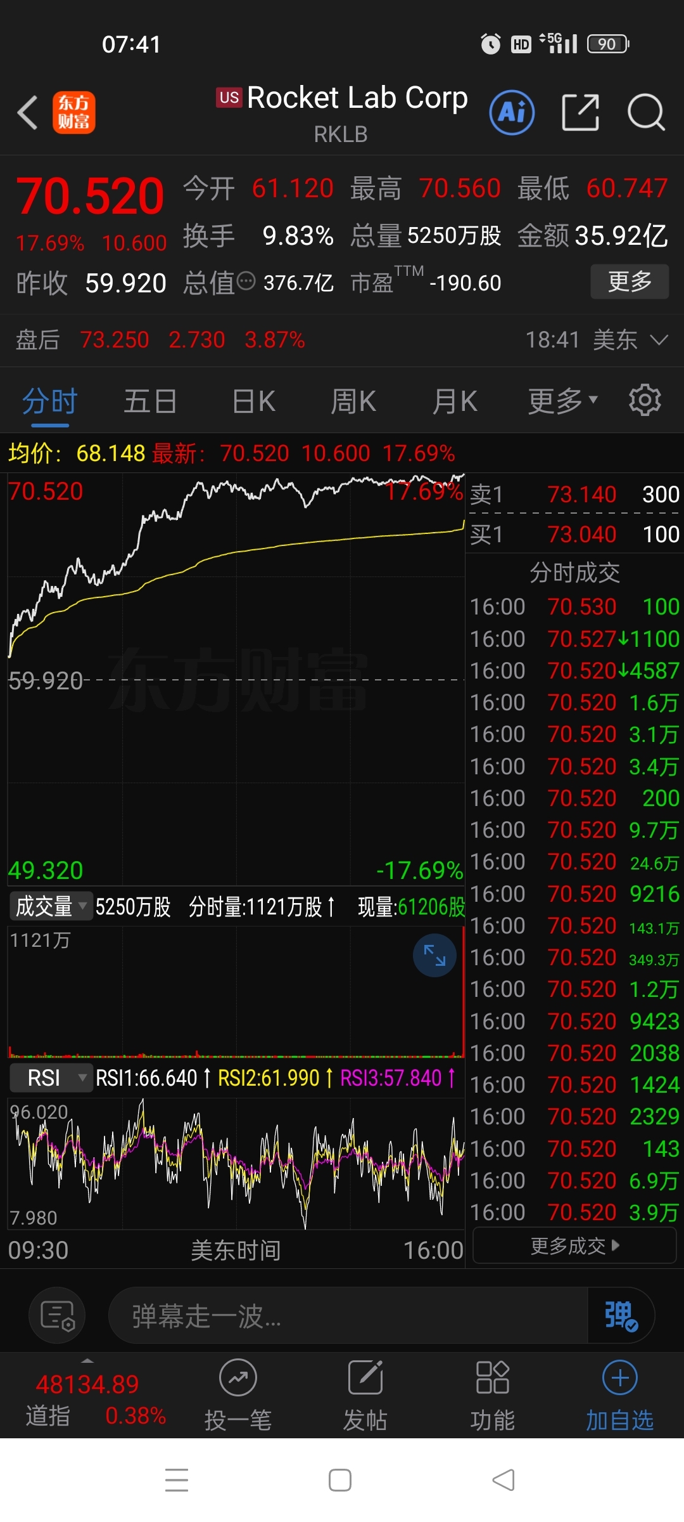This screenshot has width=684, height=1522.
Task: Tap the share icon
Action: pos(580,113)
